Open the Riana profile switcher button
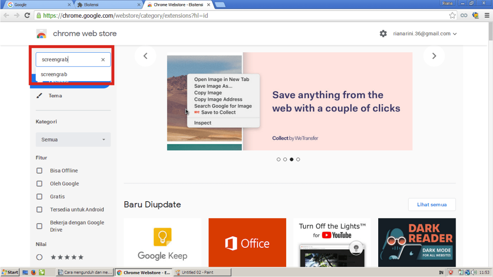 [448, 3]
